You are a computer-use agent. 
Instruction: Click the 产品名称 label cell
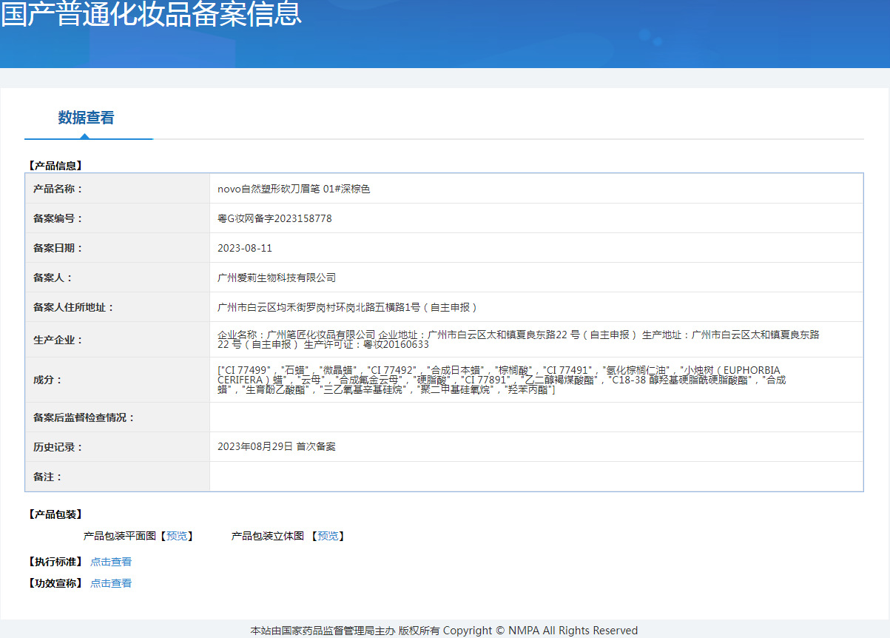click(x=118, y=189)
